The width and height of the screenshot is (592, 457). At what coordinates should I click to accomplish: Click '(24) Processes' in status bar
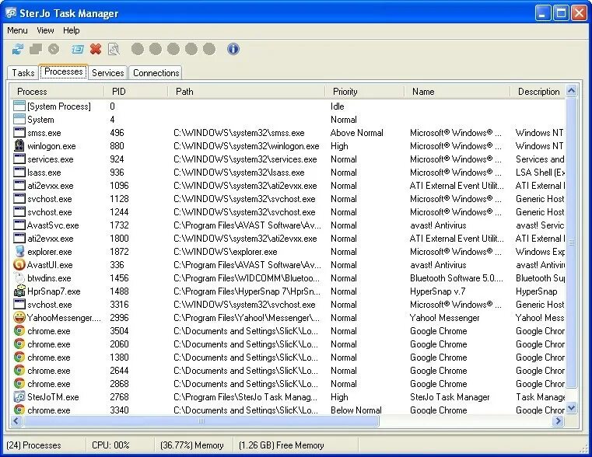click(33, 445)
